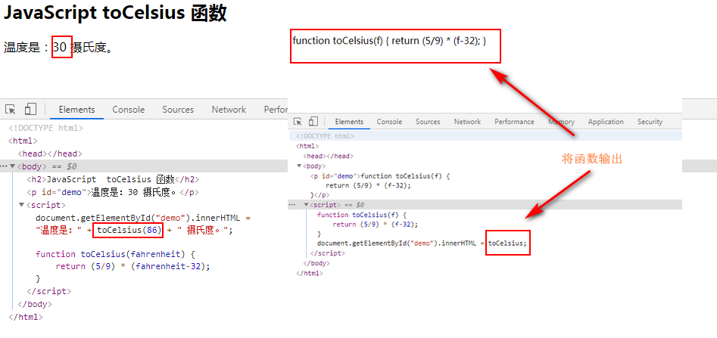
Task: Open ellipsis menu beside left body node
Action: (x=4, y=166)
